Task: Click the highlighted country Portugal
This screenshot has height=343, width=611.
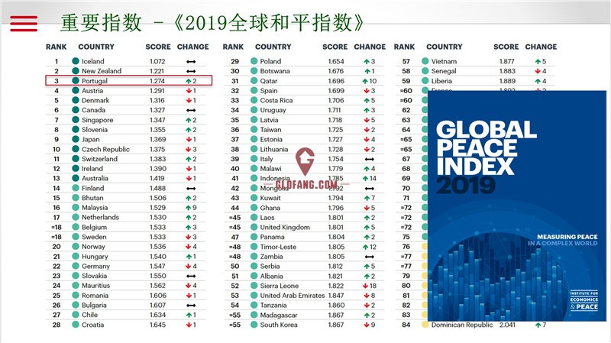Action: coord(94,81)
